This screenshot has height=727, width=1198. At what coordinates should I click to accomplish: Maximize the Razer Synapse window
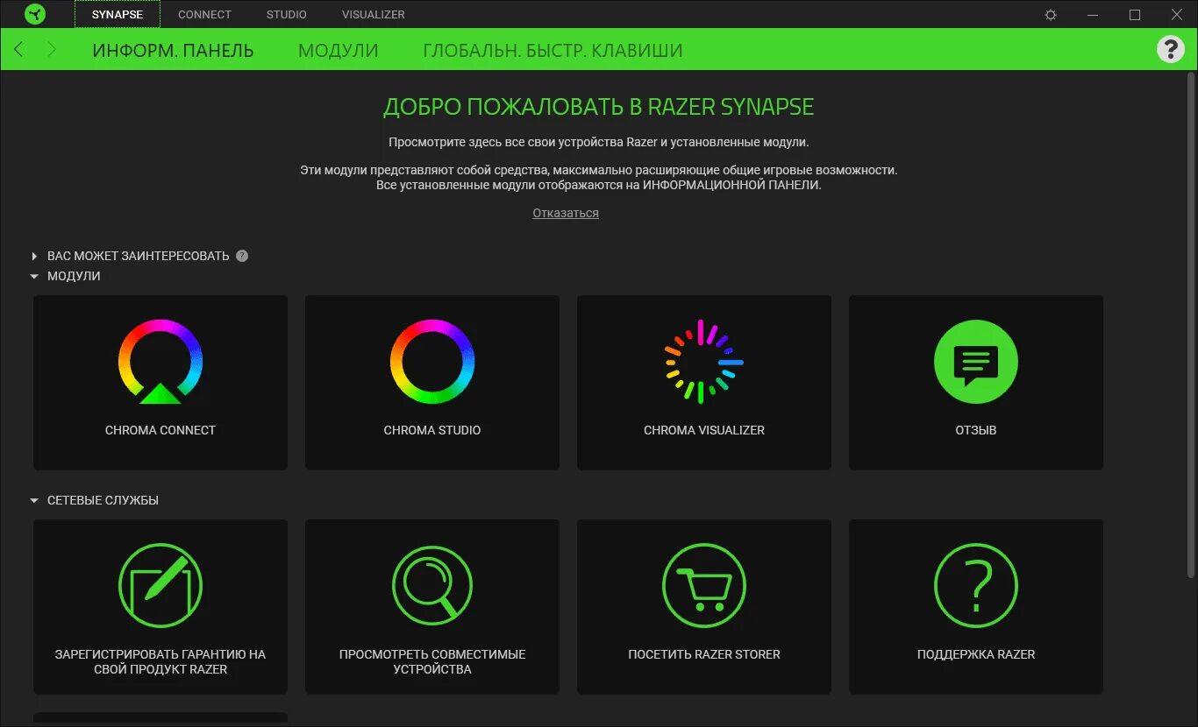tap(1135, 15)
